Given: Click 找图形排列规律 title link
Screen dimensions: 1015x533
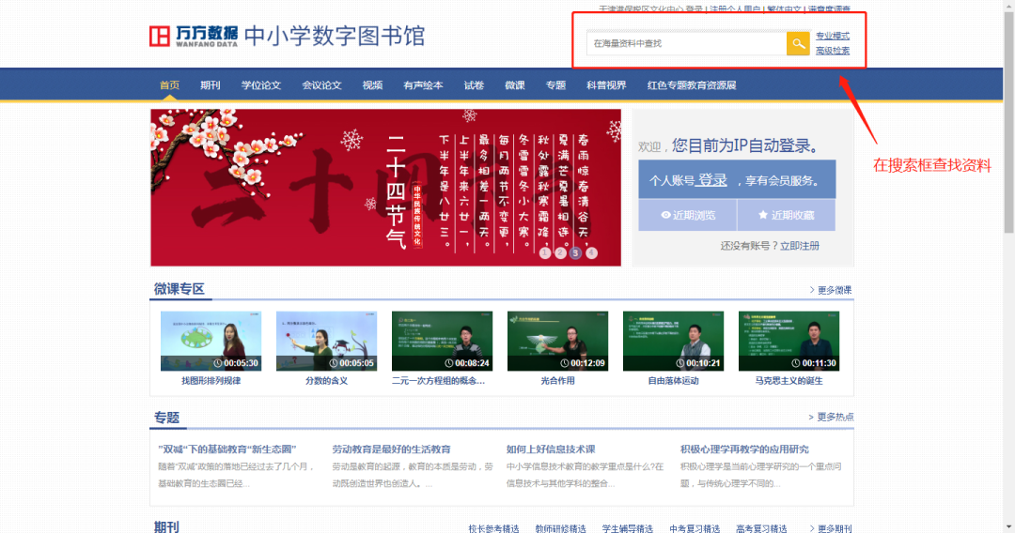Looking at the screenshot, I should pos(211,381).
